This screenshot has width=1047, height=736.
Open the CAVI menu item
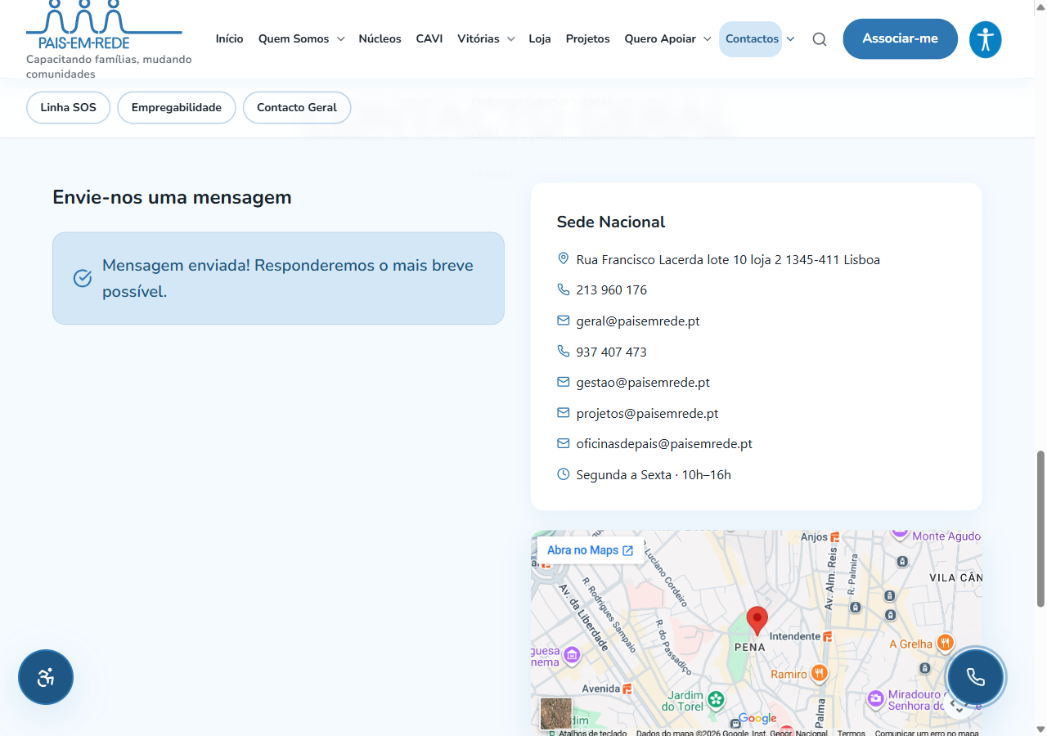click(x=429, y=38)
